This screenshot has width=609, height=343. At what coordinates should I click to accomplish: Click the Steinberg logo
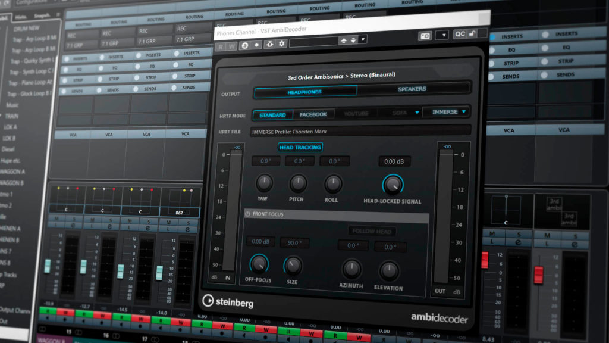tap(228, 302)
